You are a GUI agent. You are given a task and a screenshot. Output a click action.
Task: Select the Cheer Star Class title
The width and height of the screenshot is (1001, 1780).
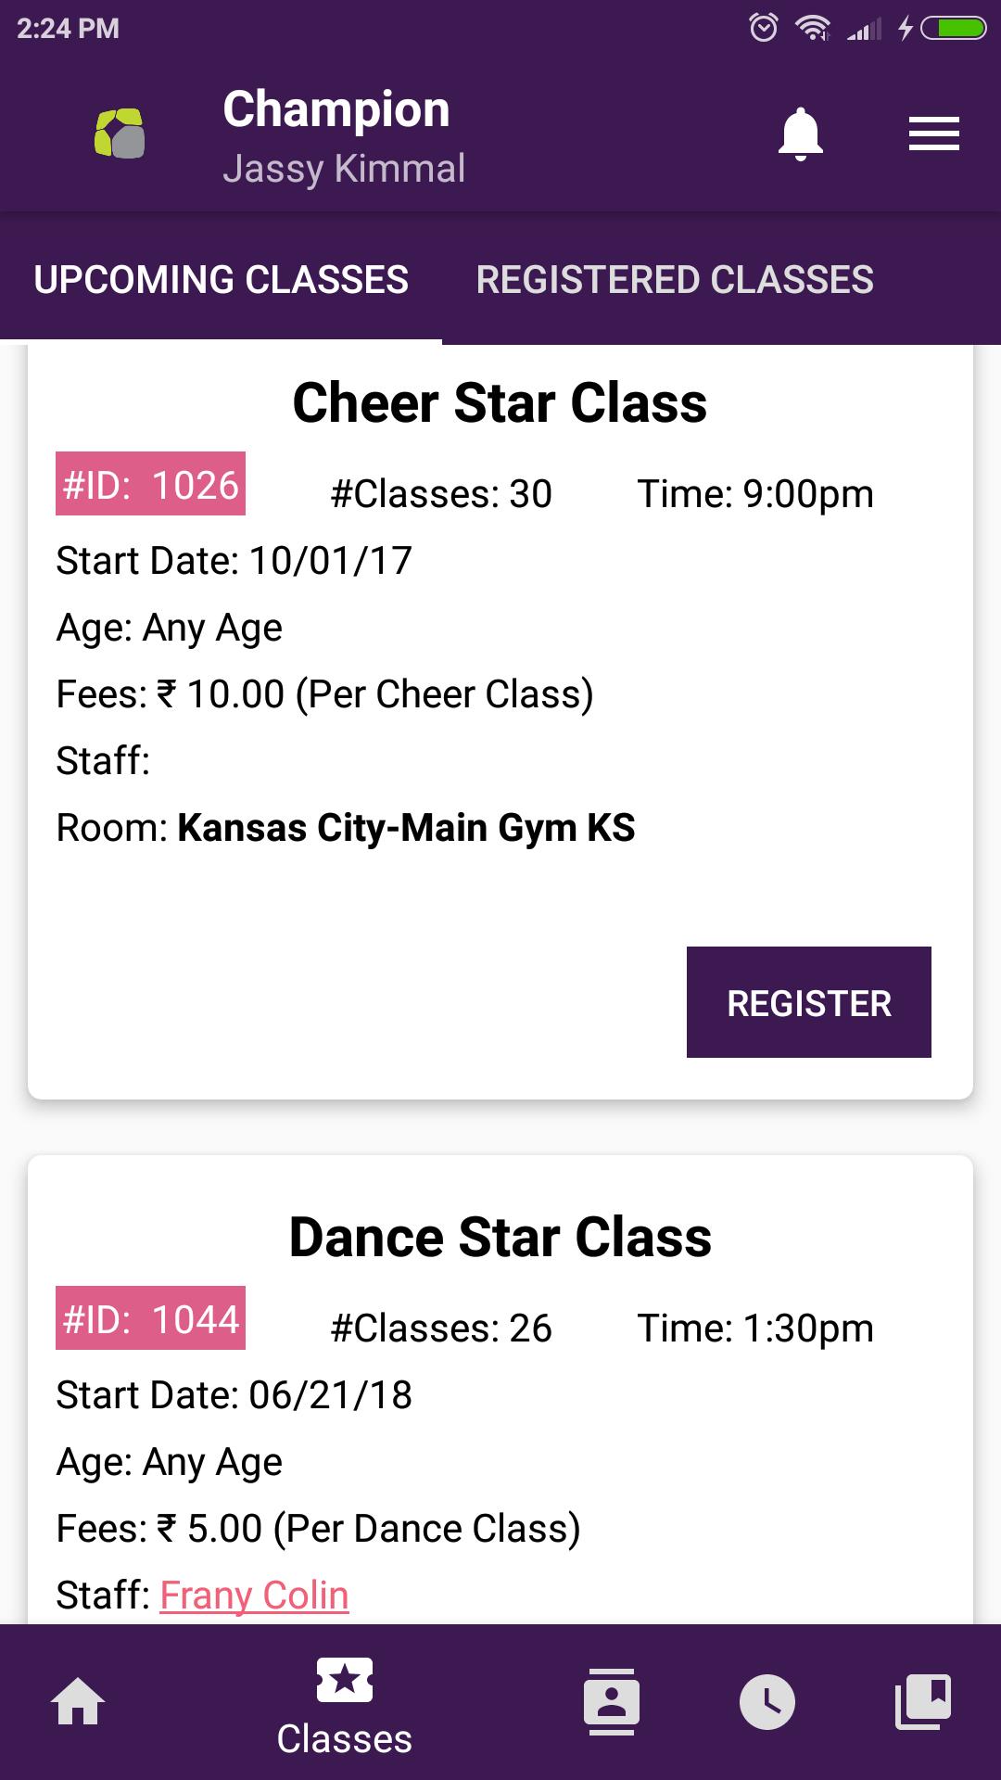pyautogui.click(x=500, y=402)
